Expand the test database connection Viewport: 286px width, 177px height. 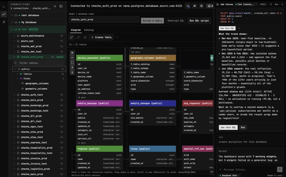coord(12,15)
